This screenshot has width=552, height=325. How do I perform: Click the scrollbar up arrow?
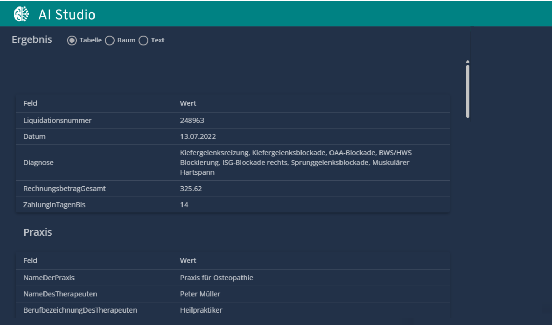click(467, 61)
